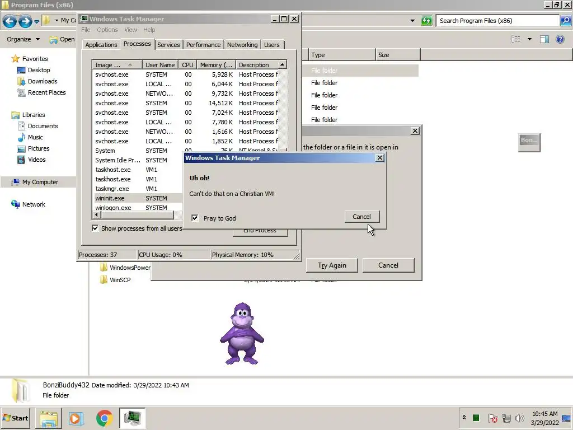Switch to the Performance tab
Image resolution: width=573 pixels, height=430 pixels.
[x=203, y=45]
